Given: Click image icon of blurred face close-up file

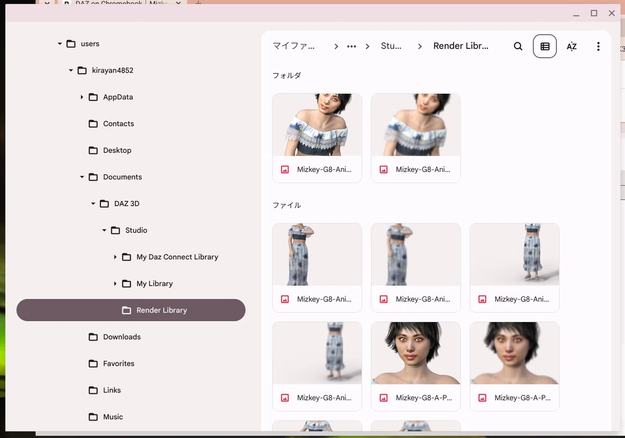Looking at the screenshot, I should tap(482, 398).
